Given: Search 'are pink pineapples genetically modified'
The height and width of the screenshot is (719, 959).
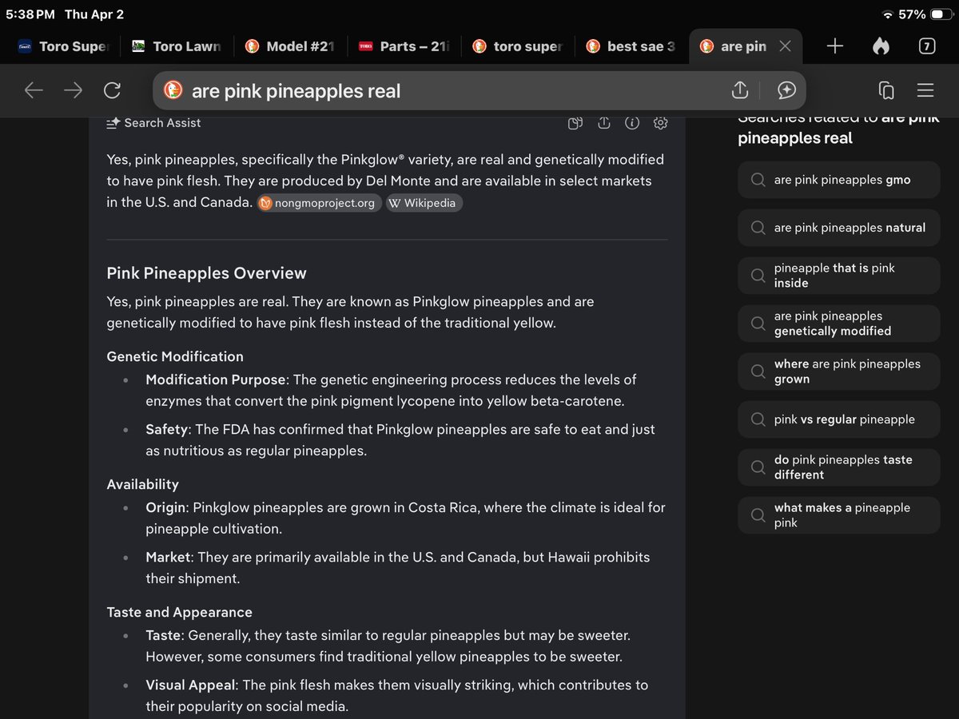Looking at the screenshot, I should (x=839, y=324).
